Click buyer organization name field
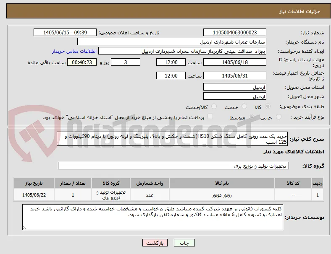Screen dimensions: 331x254 (x=172, y=41)
